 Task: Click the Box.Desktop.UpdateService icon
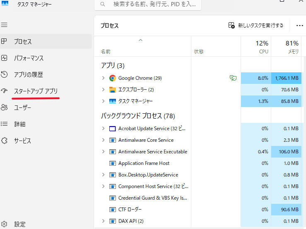[x=112, y=175]
